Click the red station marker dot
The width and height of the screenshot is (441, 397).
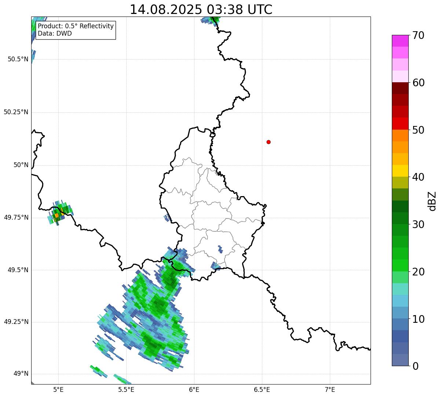(x=269, y=142)
